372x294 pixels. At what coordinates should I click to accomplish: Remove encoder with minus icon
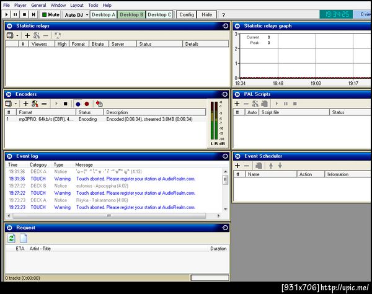[44, 104]
